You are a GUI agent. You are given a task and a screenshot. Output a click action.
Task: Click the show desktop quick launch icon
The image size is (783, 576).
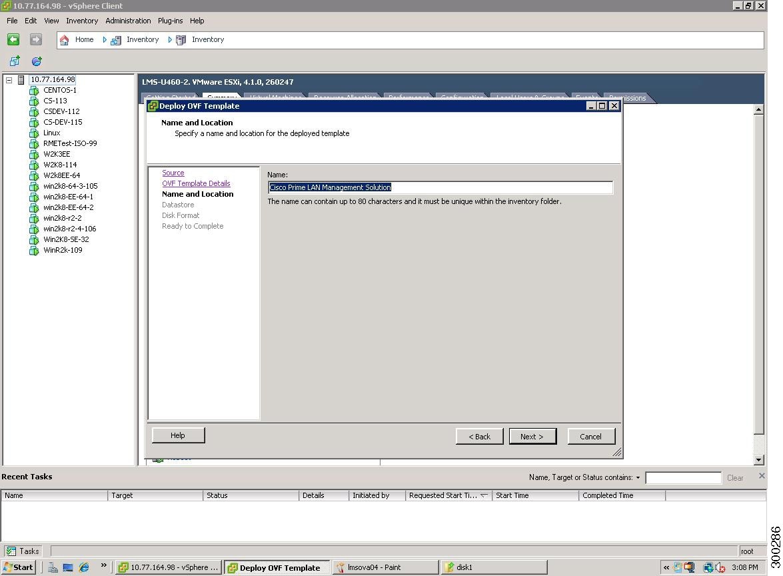pyautogui.click(x=68, y=567)
